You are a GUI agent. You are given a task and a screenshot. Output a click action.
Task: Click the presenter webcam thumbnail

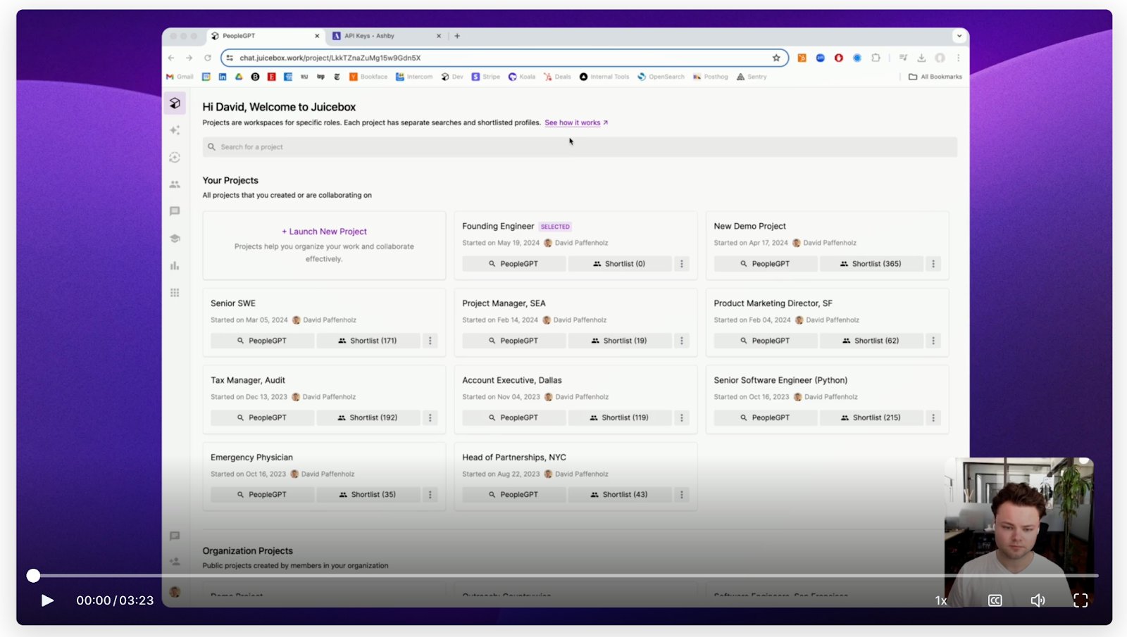[x=1019, y=531]
